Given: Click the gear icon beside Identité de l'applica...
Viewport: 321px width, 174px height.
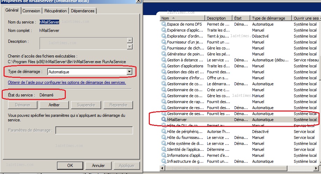Looking at the screenshot, I should (x=163, y=149).
